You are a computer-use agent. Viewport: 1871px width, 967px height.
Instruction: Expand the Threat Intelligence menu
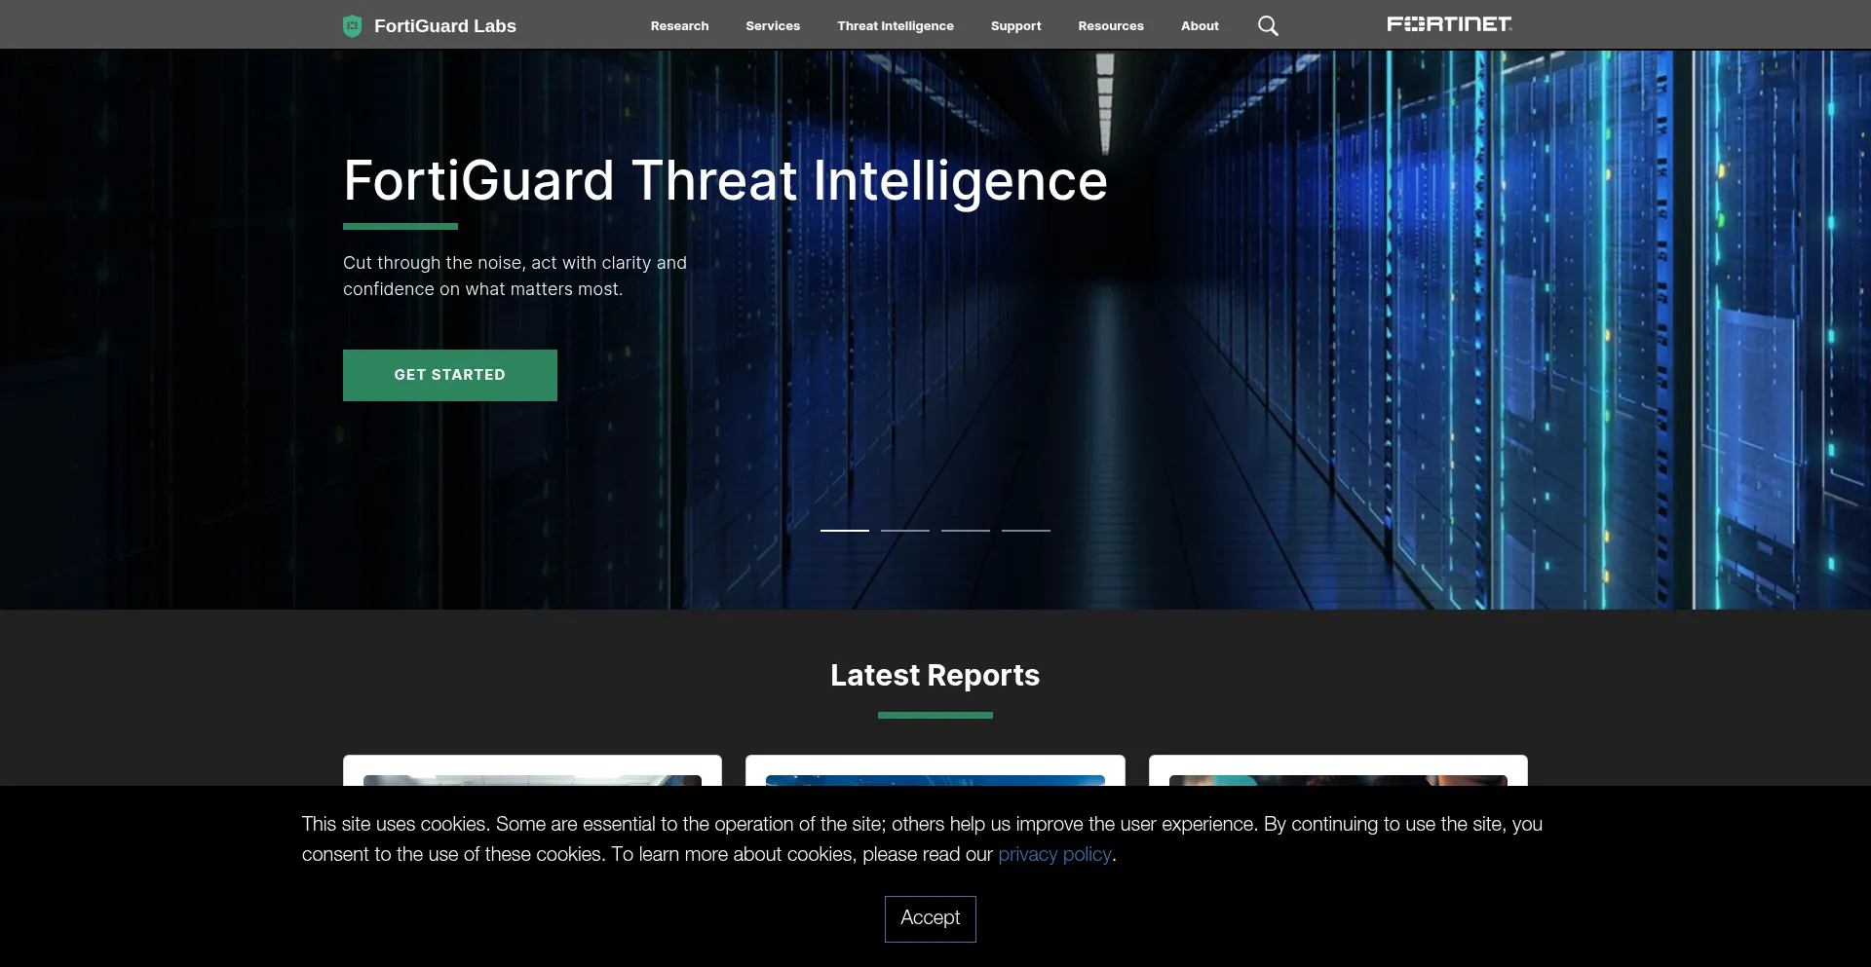895,26
